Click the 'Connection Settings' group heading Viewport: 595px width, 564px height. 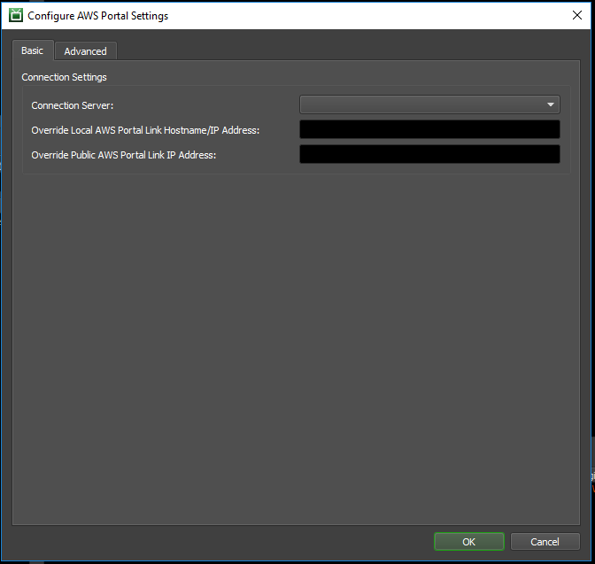(64, 78)
